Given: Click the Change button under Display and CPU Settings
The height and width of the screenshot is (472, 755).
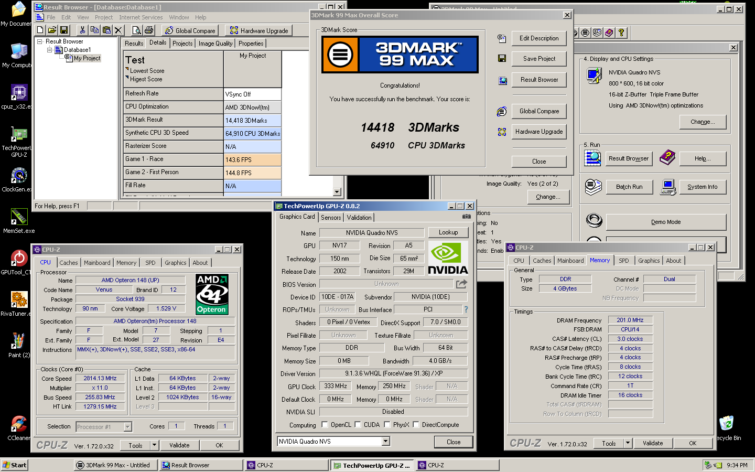Looking at the screenshot, I should point(703,122).
